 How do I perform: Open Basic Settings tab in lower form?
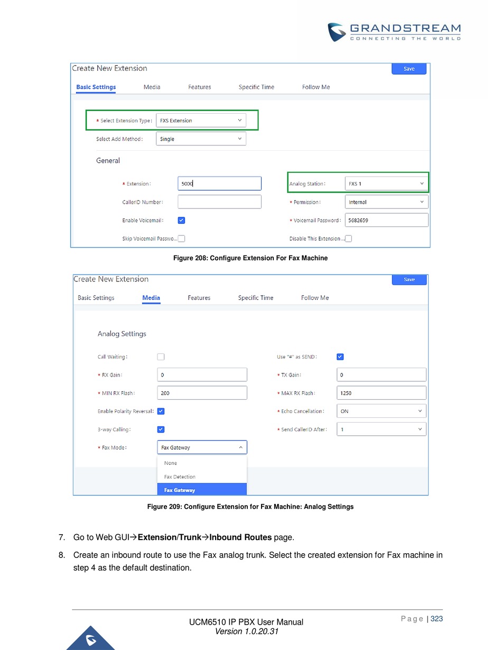point(96,298)
